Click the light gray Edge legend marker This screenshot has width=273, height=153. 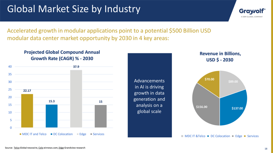click(x=77, y=134)
